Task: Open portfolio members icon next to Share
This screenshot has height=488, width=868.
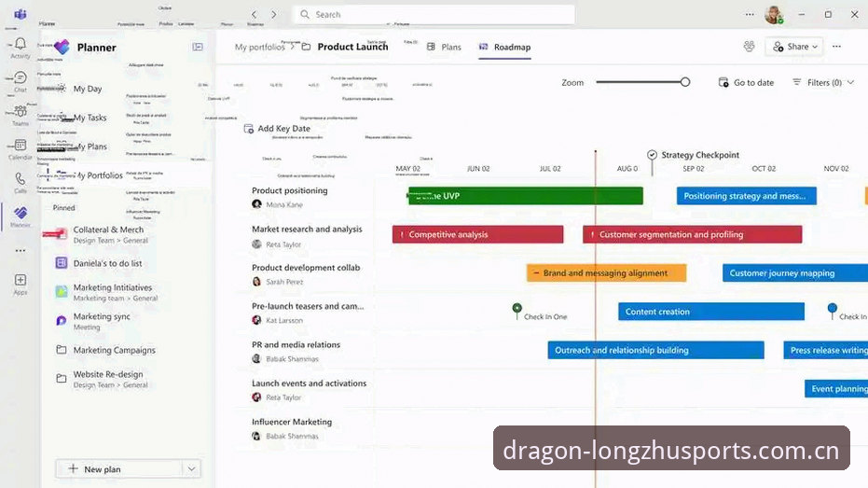Action: (x=749, y=47)
